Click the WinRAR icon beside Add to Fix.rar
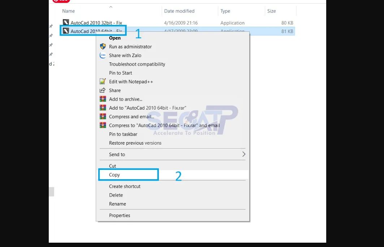Screen dimensions: 384x247 (x=103, y=108)
